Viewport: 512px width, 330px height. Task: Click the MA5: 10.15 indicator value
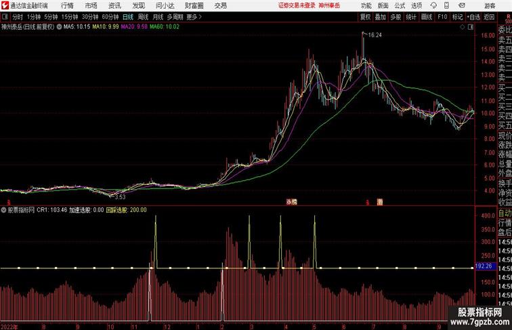coord(77,27)
